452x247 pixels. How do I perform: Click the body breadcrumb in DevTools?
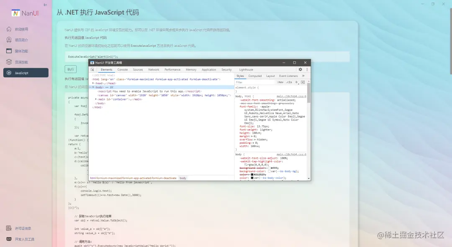click(x=183, y=178)
